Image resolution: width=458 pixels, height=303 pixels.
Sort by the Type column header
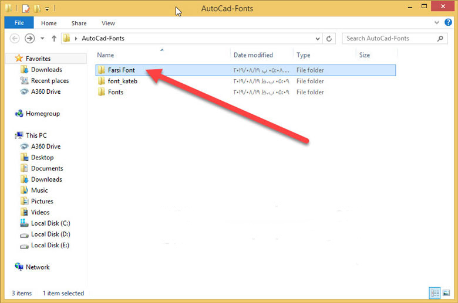[x=303, y=55]
